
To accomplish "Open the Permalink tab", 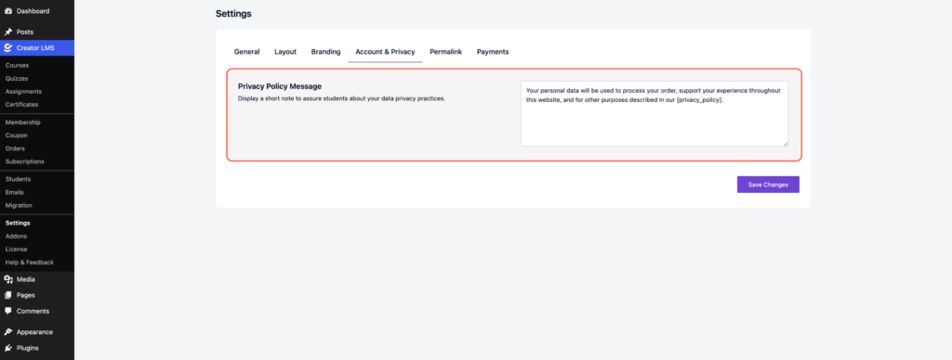I will (x=445, y=52).
